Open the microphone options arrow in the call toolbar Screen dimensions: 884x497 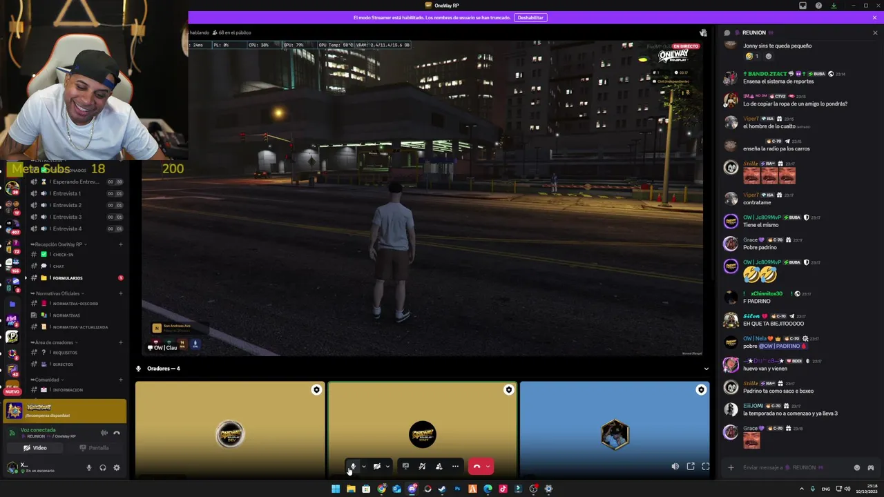pos(364,466)
